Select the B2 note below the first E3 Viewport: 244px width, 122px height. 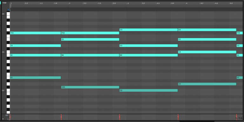90,55
